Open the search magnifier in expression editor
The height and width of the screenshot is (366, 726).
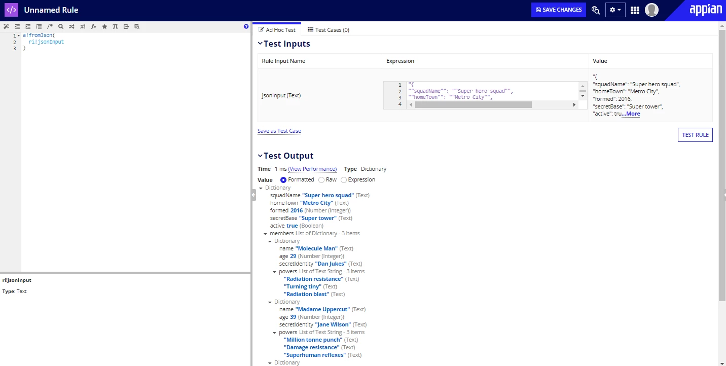[x=61, y=26]
